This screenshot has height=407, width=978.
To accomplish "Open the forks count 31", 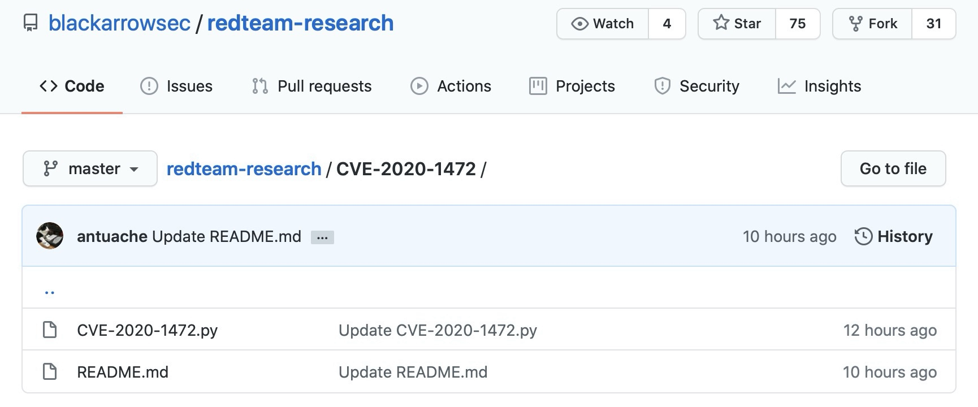I will (934, 24).
